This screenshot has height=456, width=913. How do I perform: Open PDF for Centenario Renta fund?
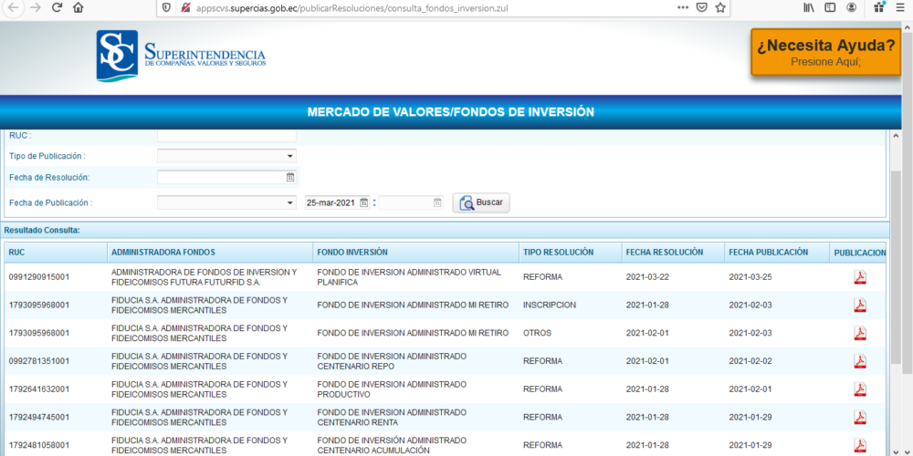click(x=859, y=417)
